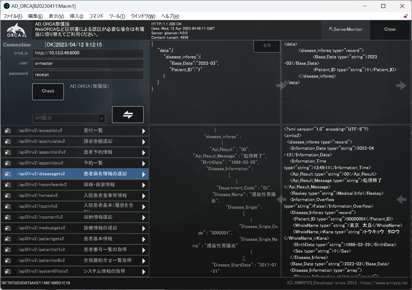Click the icon beside appointlst2v2 row
The height and width of the screenshot is (290, 412).
tap(8, 152)
